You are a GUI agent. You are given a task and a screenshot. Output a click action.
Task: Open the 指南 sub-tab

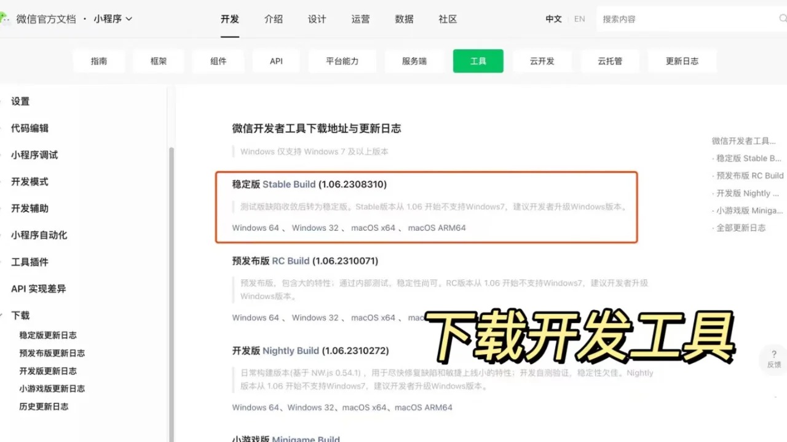(x=99, y=61)
